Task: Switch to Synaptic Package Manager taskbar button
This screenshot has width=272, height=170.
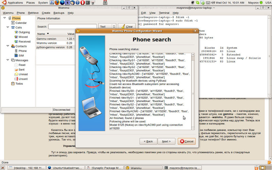Action: (x=104, y=168)
